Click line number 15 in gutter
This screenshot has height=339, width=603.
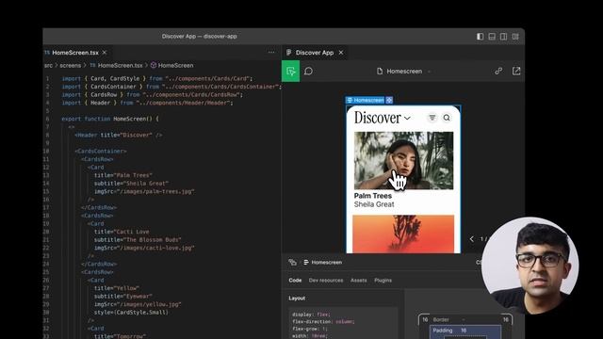pyautogui.click(x=46, y=191)
